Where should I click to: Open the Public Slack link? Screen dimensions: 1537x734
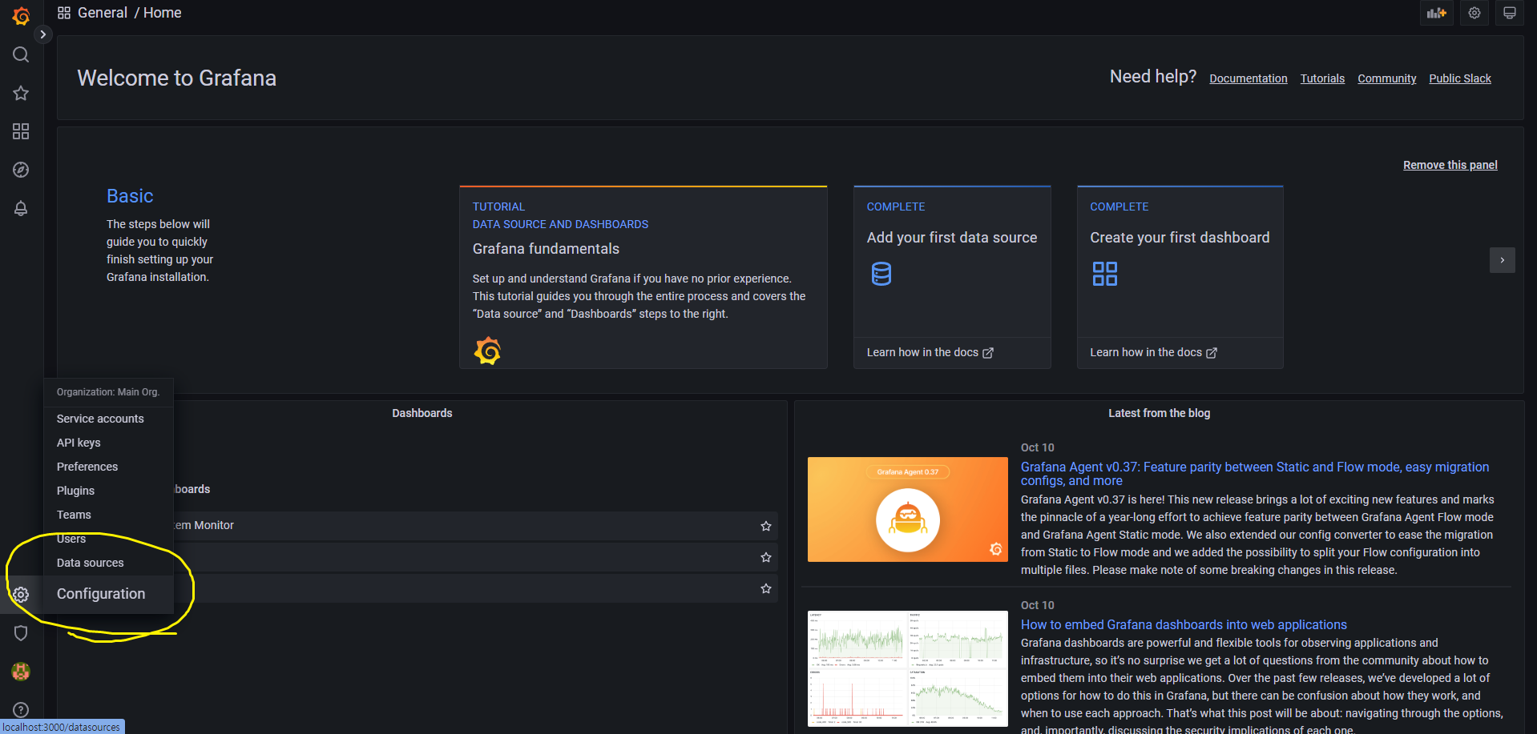(1460, 78)
